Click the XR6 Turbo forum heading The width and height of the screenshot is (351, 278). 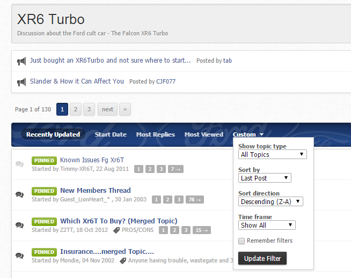pyautogui.click(x=51, y=19)
